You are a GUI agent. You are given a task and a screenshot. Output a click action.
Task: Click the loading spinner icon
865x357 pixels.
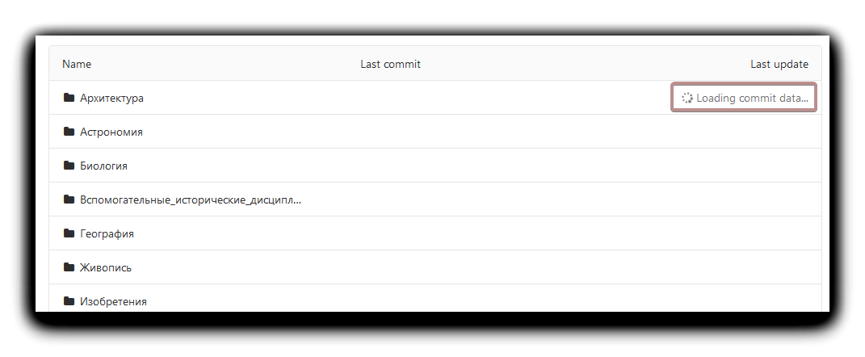coord(687,98)
